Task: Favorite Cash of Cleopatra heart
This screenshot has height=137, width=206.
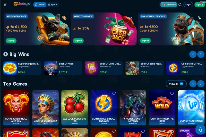Action: (x=55, y=93)
